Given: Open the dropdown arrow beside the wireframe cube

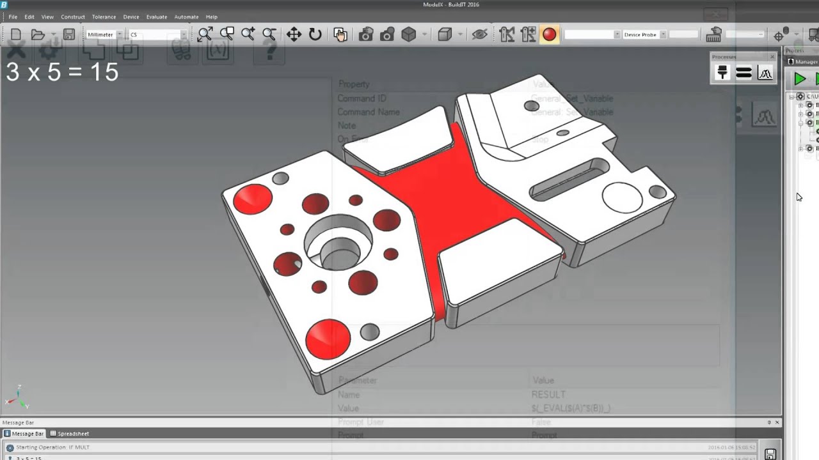Looking at the screenshot, I should 460,34.
